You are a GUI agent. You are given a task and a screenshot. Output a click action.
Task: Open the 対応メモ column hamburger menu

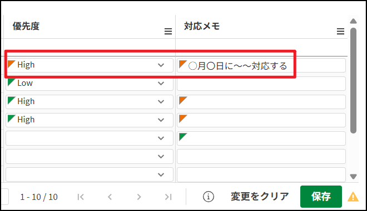340,31
